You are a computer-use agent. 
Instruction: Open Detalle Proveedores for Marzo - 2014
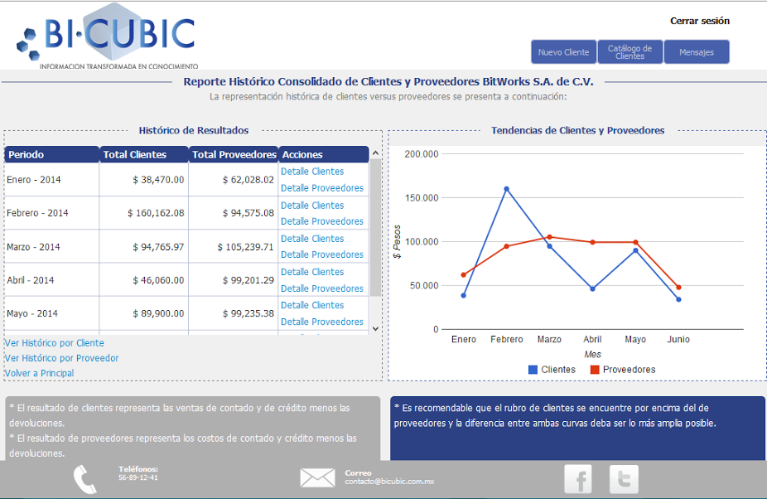[x=322, y=254]
